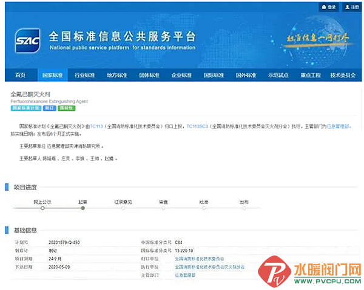Click the 批准 progress marker
364x290 pixels.
(204, 208)
